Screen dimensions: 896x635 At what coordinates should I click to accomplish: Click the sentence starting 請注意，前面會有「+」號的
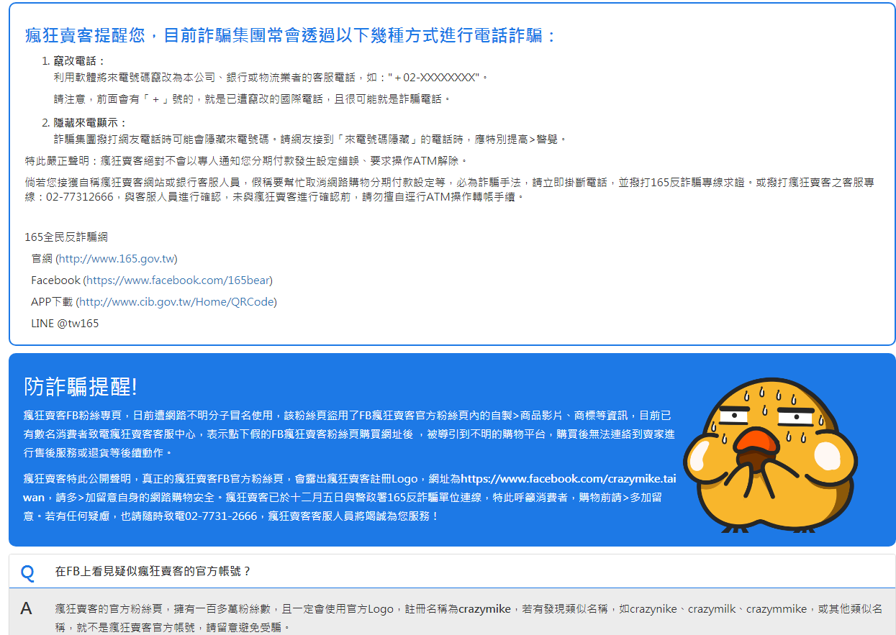[253, 99]
